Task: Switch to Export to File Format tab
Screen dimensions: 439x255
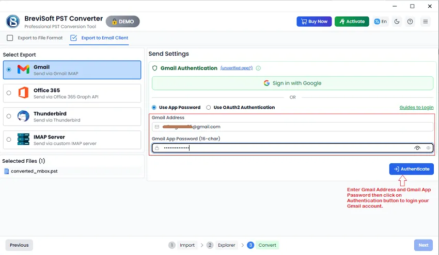Action: (35, 38)
